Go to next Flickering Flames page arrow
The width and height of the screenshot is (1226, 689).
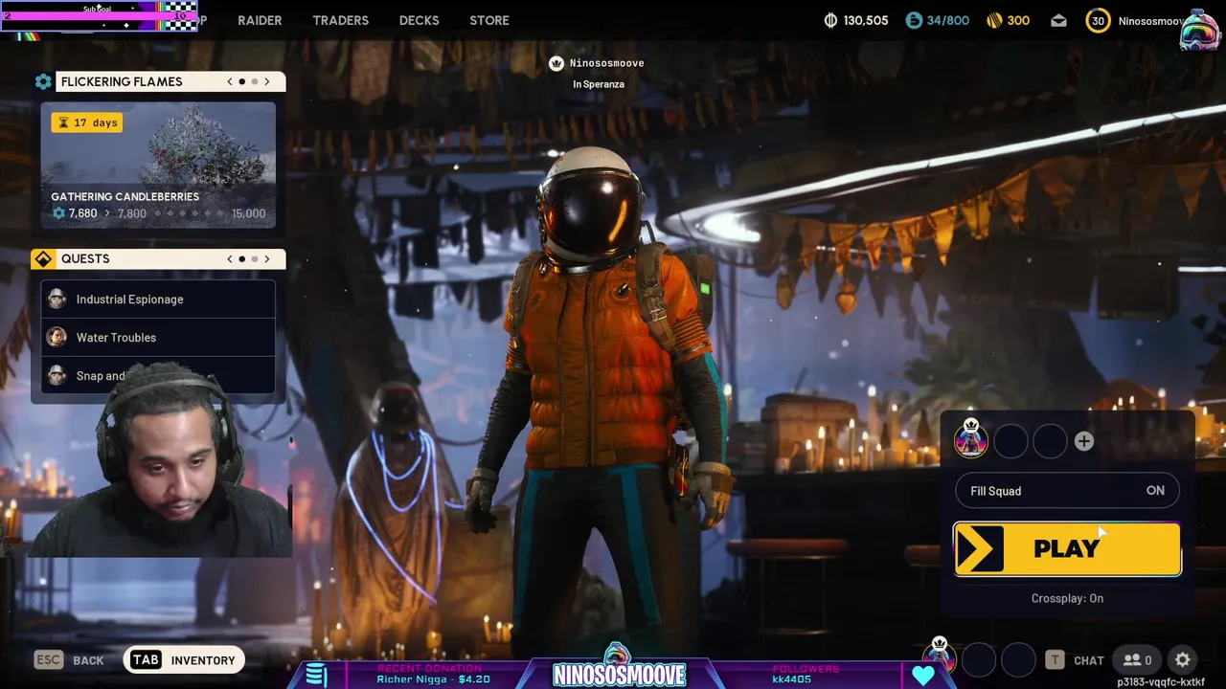pyautogui.click(x=267, y=81)
